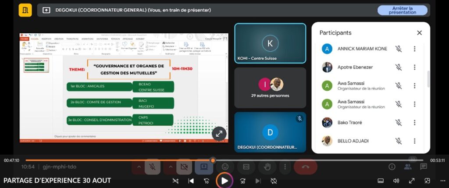Expand the Meet microphone settings chevron
This screenshot has height=188, width=449.
point(139,167)
